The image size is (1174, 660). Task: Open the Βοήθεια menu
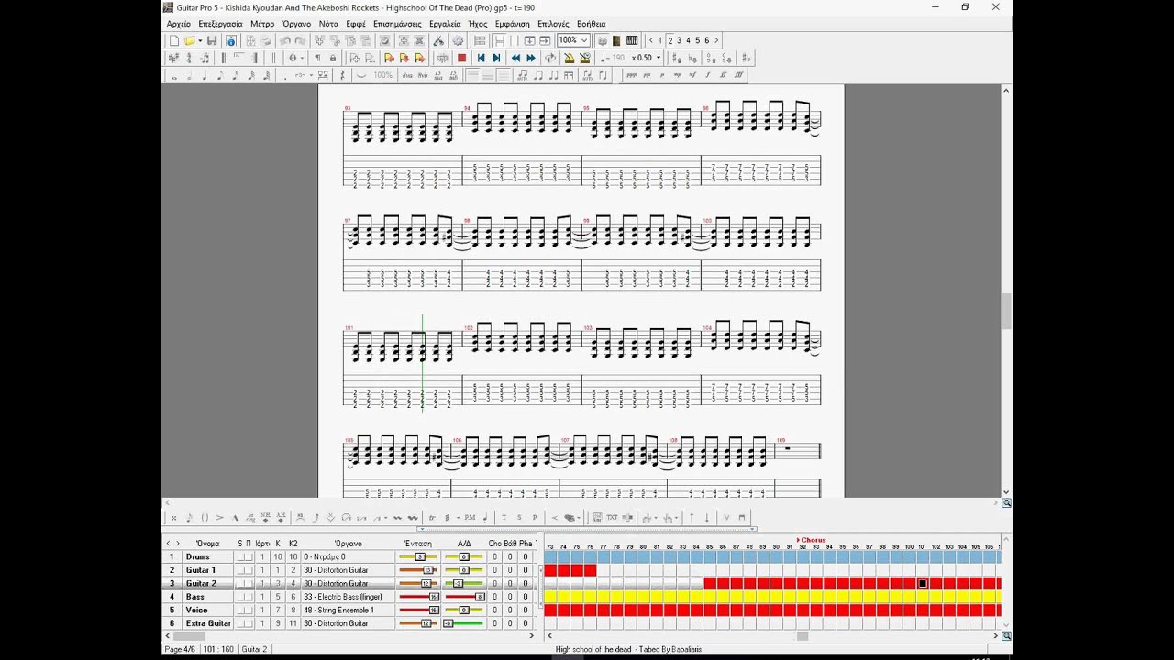pos(592,24)
